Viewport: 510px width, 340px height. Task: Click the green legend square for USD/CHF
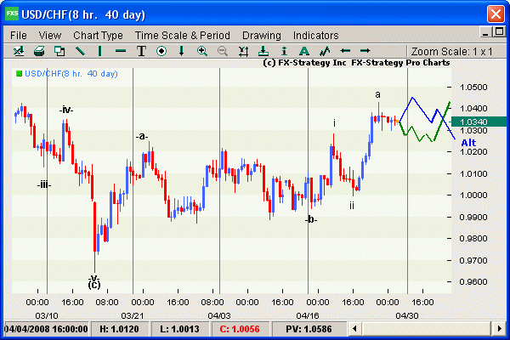coord(20,74)
